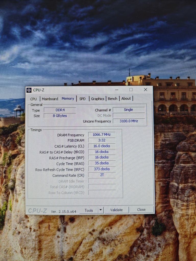This screenshot has height=261, width=196.
Task: Click the CPU-Z application icon in title bar
Action: point(29,90)
